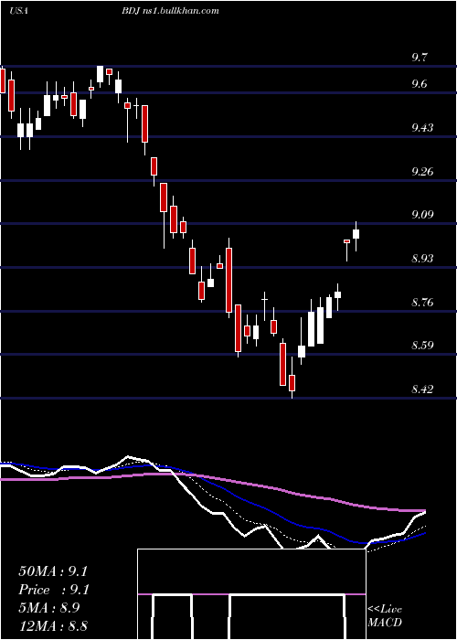The image size is (457, 640).
Task: Click the last white candlestick near 9.09
Action: (x=356, y=234)
